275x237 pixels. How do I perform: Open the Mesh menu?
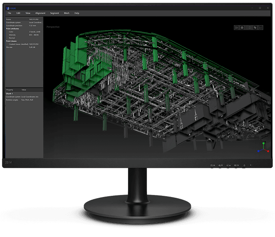66,13
